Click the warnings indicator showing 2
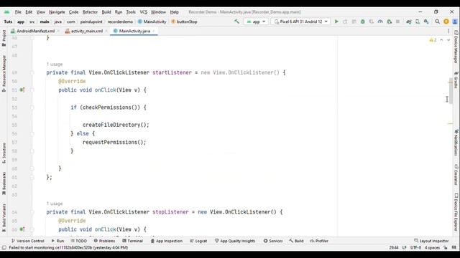 coord(433,40)
